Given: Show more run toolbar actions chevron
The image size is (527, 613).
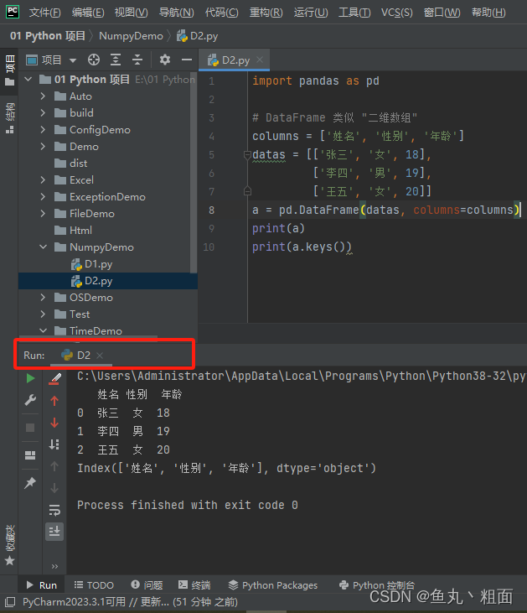Looking at the screenshot, I should click(x=54, y=567).
